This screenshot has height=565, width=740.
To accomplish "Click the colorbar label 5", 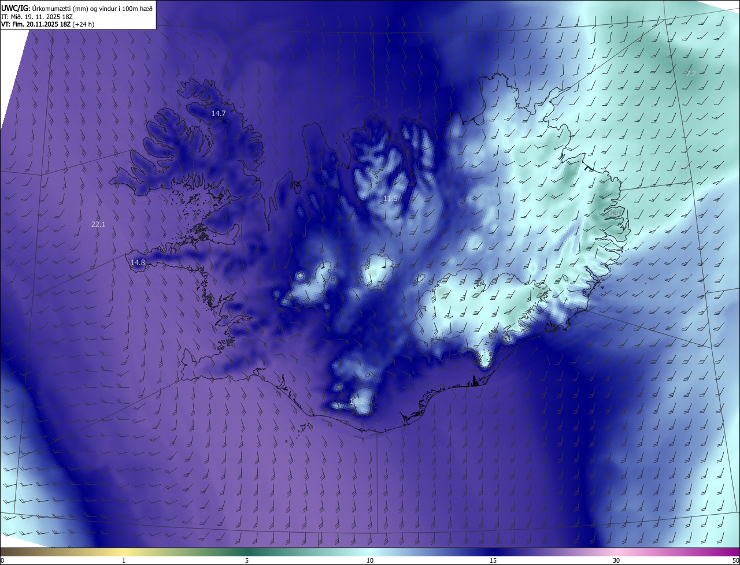I will (247, 560).
